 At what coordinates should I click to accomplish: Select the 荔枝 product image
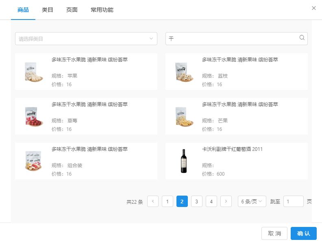[x=184, y=72]
